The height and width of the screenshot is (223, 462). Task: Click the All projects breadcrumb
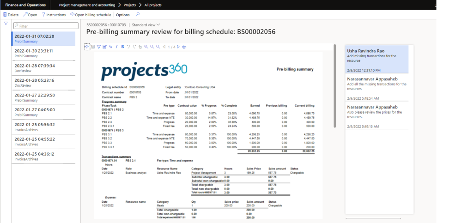[x=152, y=5]
